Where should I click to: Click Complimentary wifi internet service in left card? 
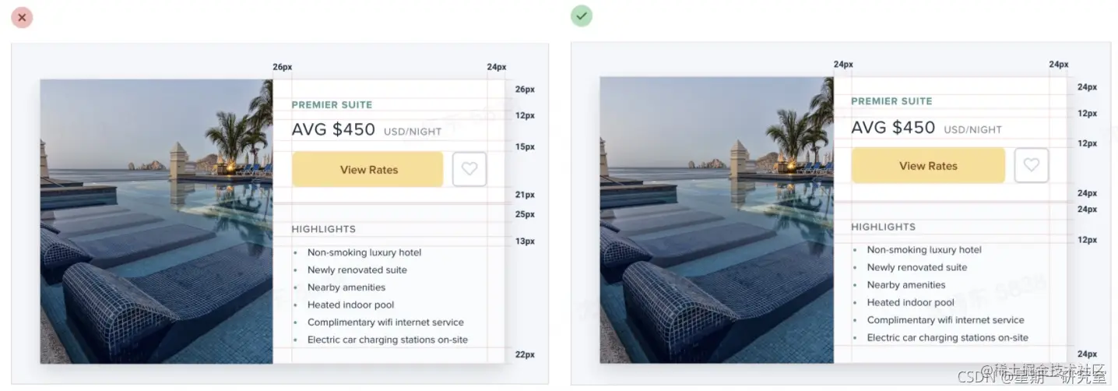coord(385,322)
